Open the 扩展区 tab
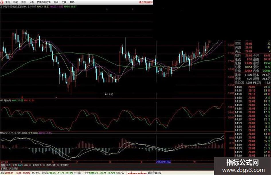Viewport: 271px width, 175px height. [4, 169]
